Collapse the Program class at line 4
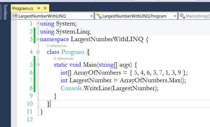The image size is (210, 127). point(38,52)
